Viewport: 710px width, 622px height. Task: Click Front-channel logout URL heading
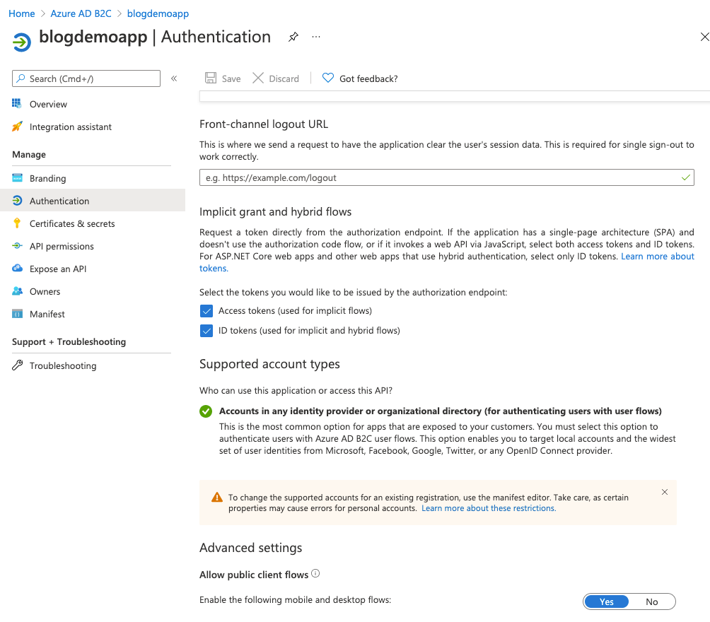tap(264, 124)
